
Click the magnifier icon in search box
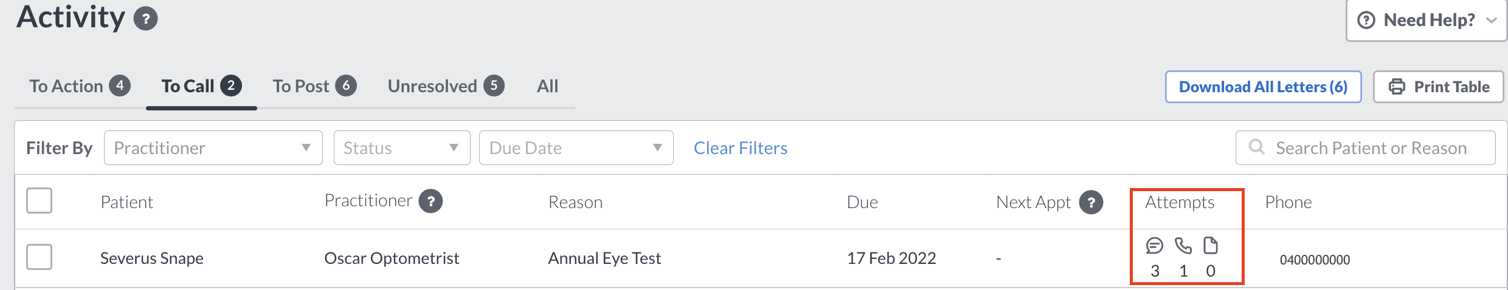(x=1256, y=147)
